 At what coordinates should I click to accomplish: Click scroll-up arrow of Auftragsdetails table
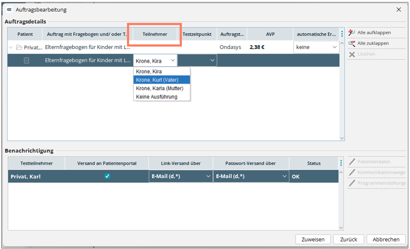coord(342,43)
